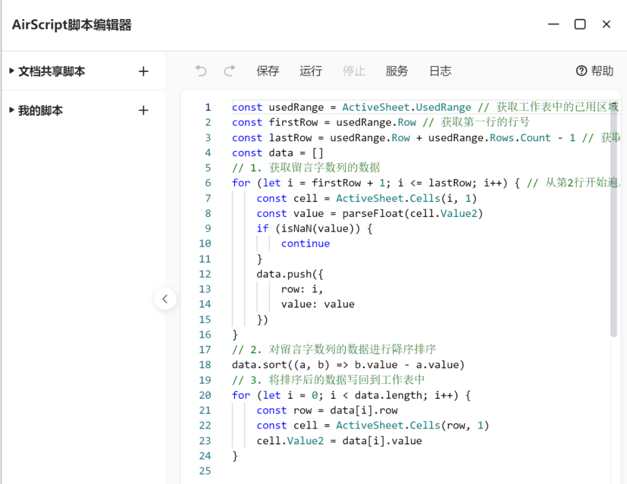Viewport: 627px width, 484px height.
Task: Click 'const data = []' on line 4
Action: tap(278, 153)
